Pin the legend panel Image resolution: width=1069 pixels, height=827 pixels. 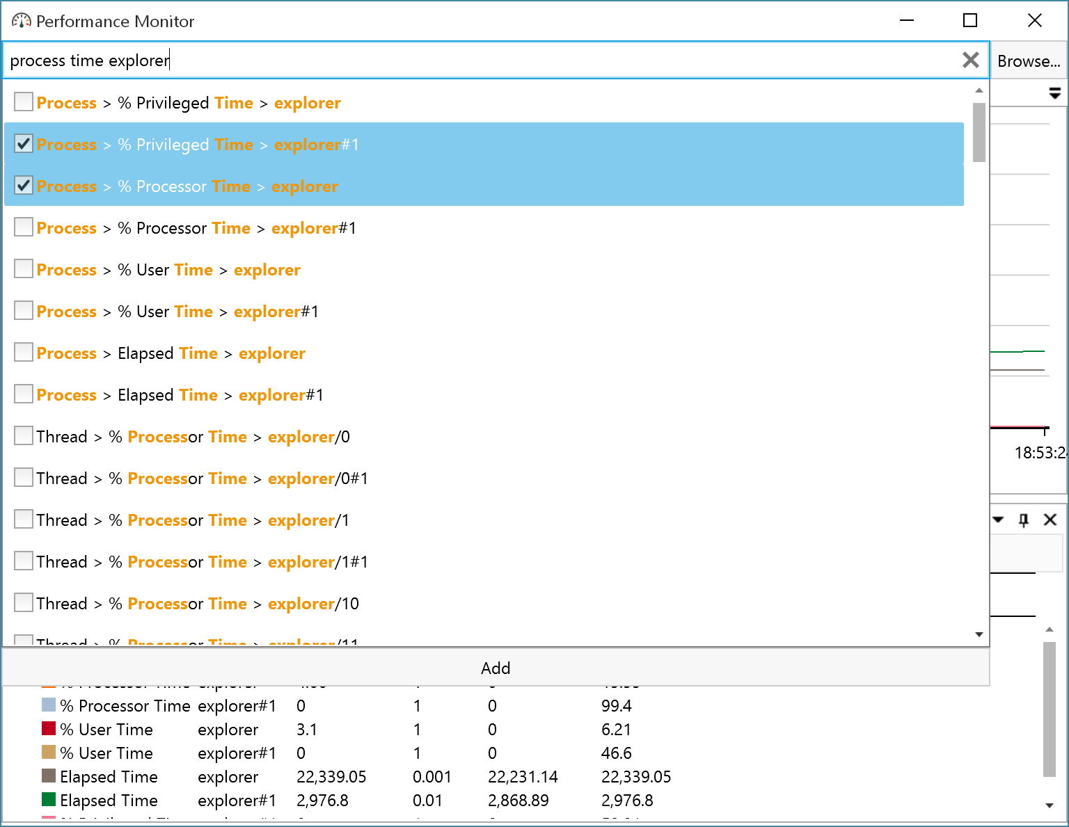pyautogui.click(x=1024, y=520)
